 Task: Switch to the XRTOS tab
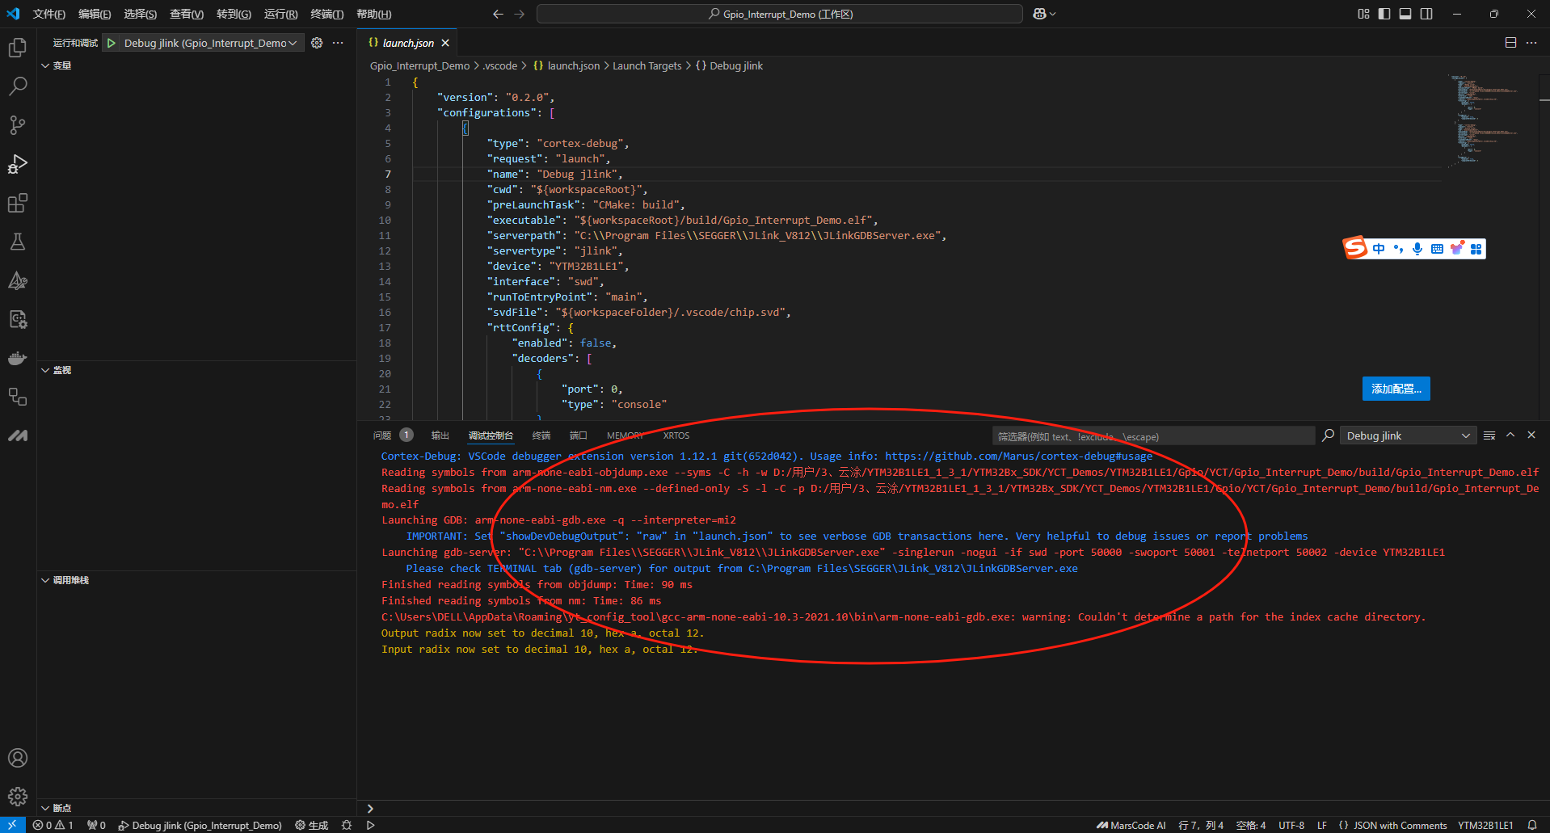click(676, 435)
